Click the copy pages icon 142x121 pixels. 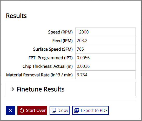54,110
